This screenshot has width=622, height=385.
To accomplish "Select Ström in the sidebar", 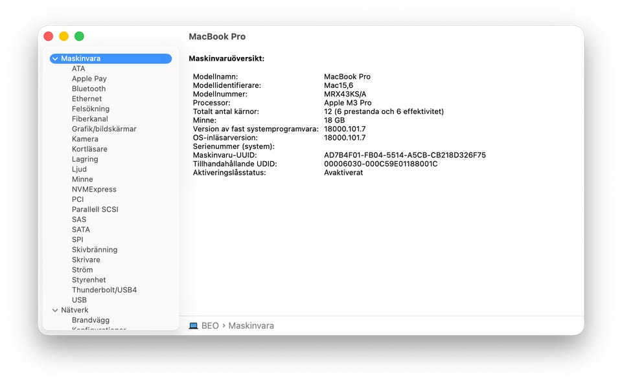I will pyautogui.click(x=82, y=270).
